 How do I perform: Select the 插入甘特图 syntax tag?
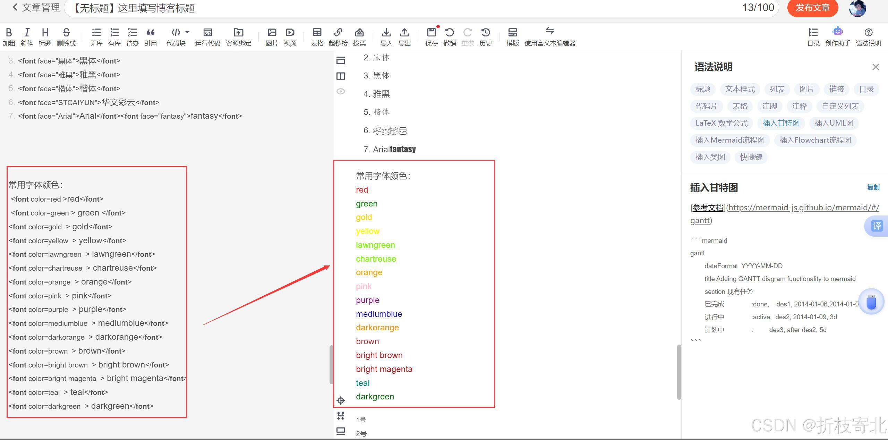(x=781, y=123)
